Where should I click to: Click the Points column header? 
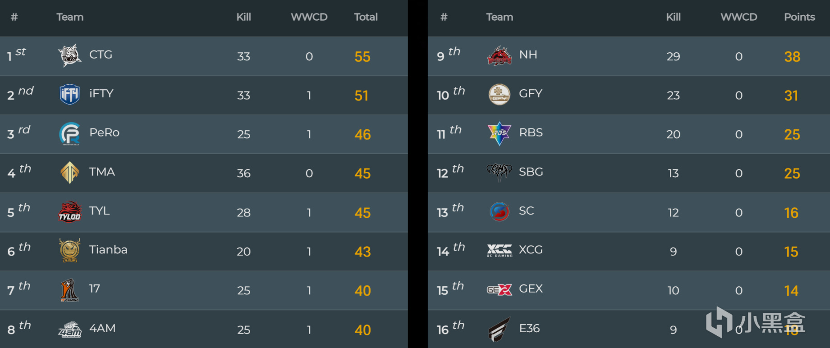(x=799, y=17)
